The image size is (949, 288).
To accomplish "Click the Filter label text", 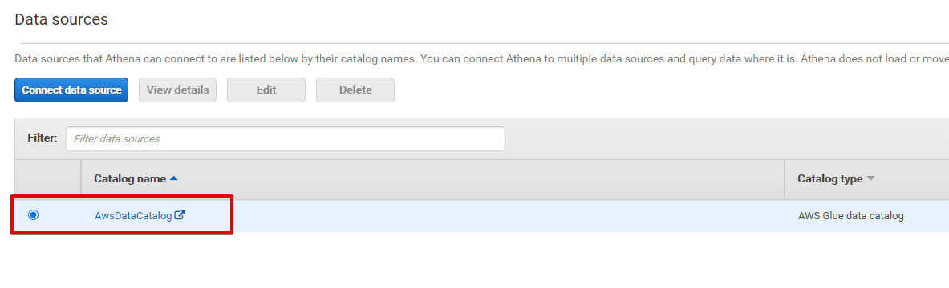I will coord(43,138).
